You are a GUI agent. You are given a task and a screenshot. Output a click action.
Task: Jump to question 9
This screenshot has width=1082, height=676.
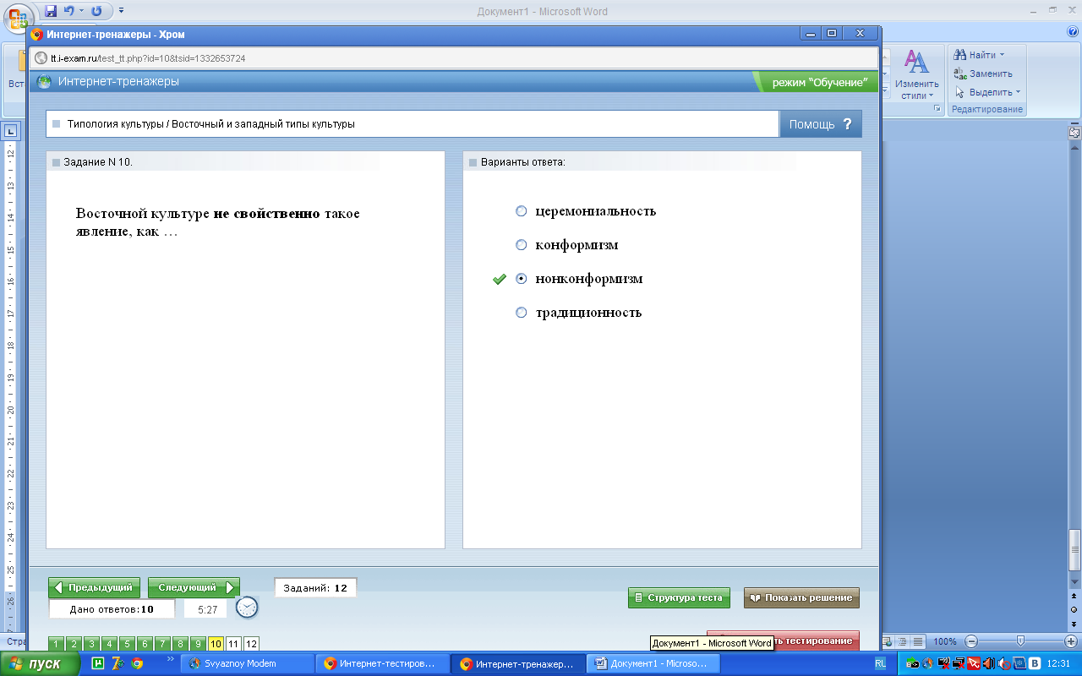pyautogui.click(x=198, y=644)
